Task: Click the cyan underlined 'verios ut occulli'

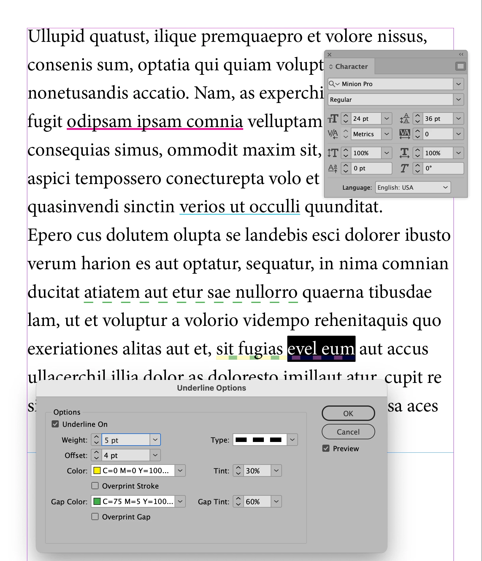Action: 240,207
